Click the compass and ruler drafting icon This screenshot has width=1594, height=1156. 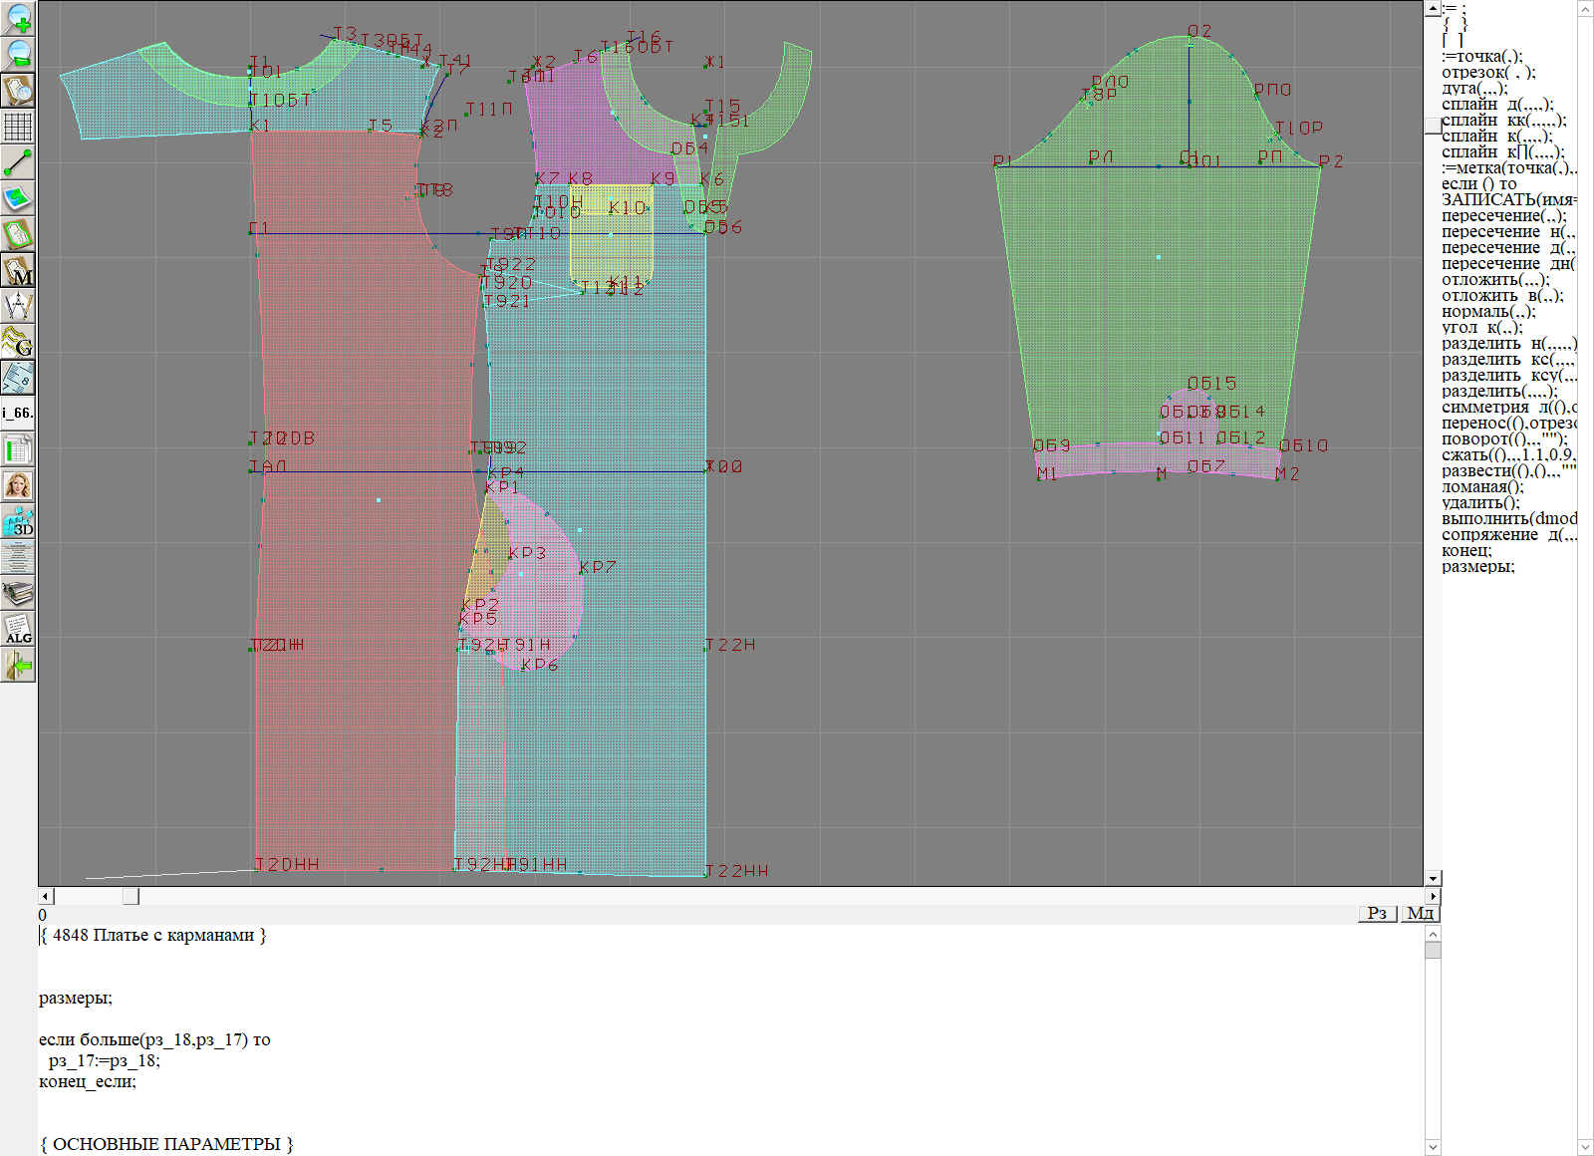(x=18, y=306)
